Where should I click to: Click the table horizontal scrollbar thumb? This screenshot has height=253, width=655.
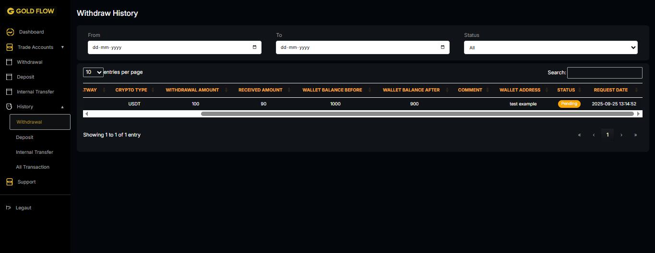pos(417,114)
